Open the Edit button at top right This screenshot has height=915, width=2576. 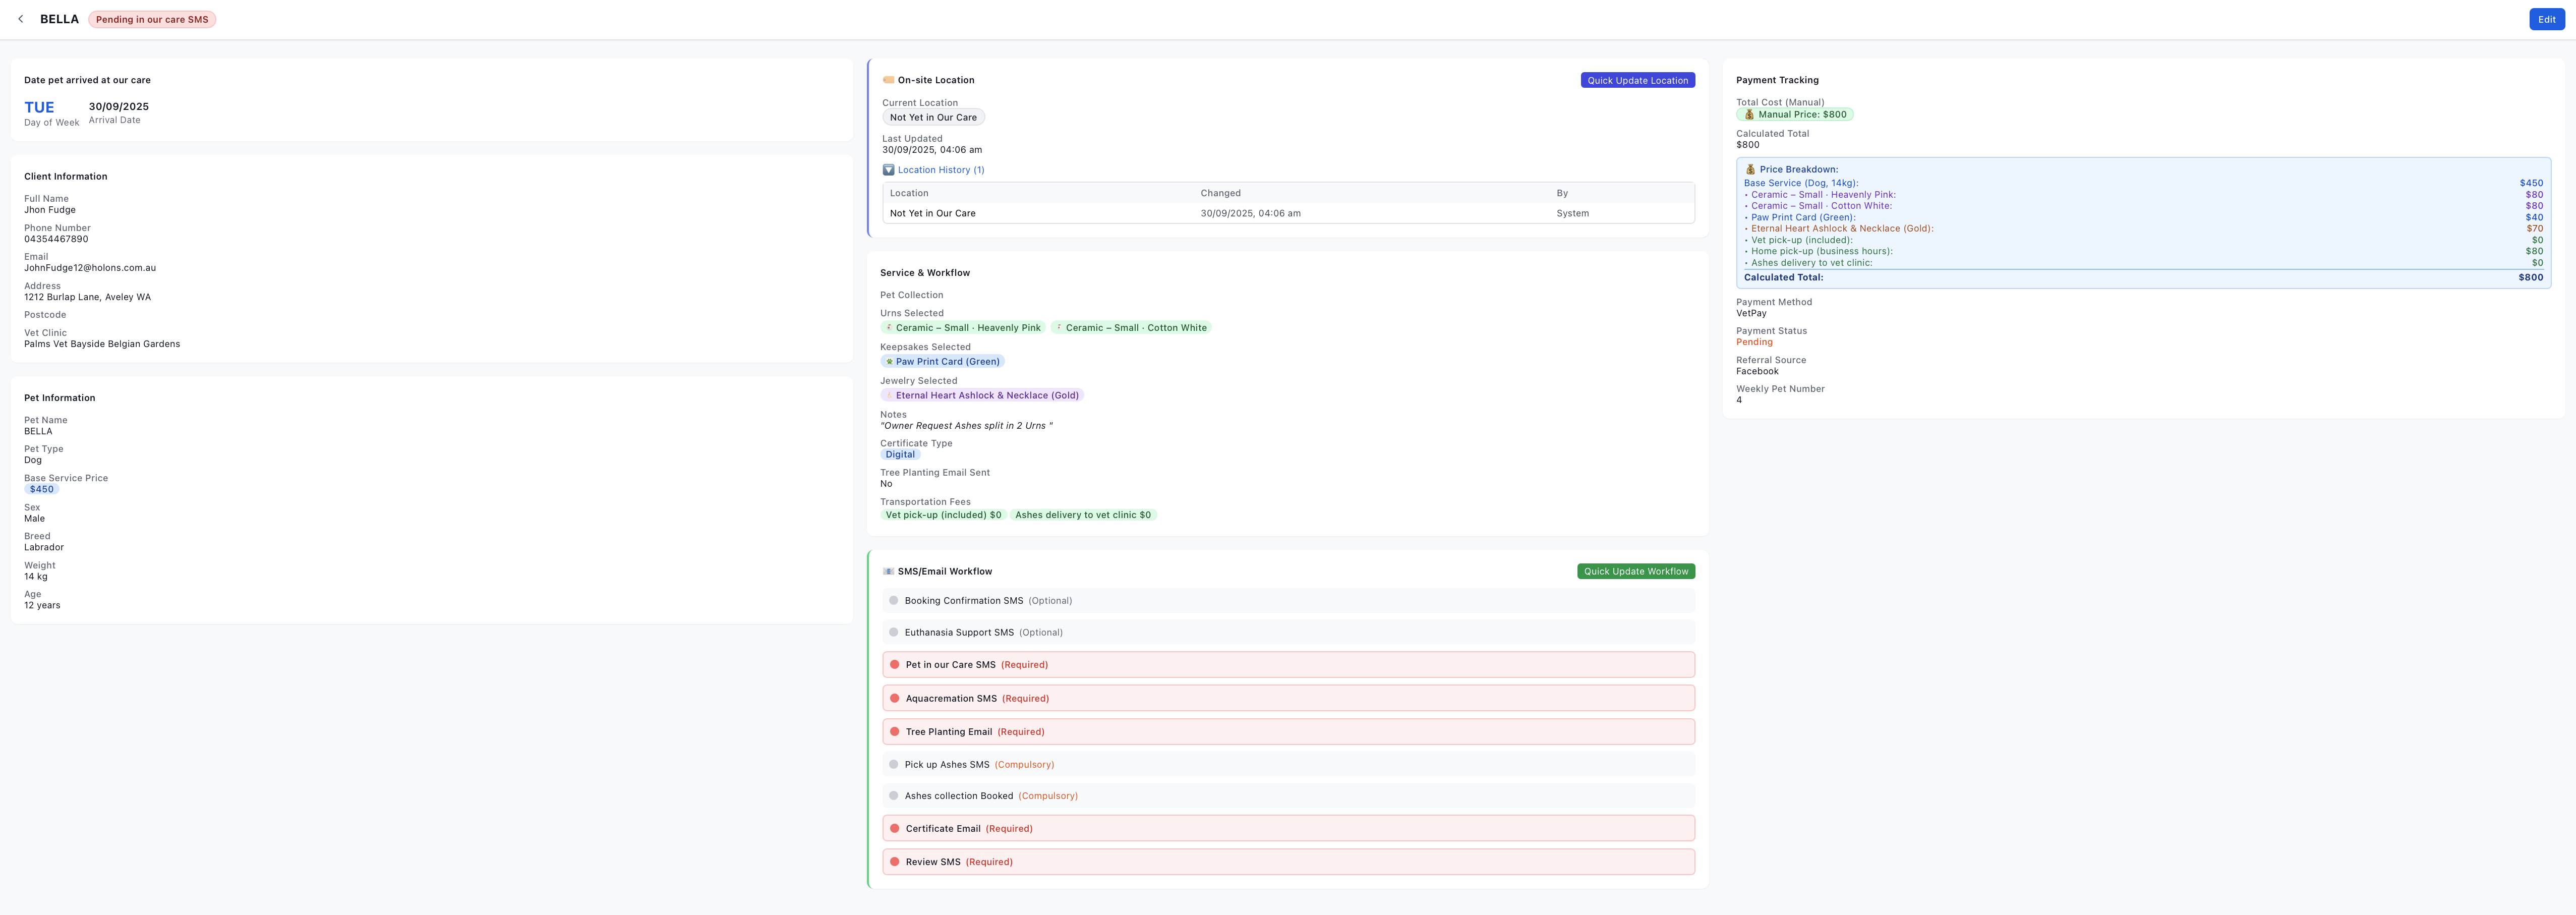(x=2546, y=19)
